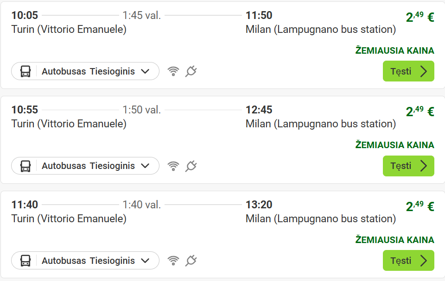Click the power plug icon on the 10:05 trip

pyautogui.click(x=191, y=71)
